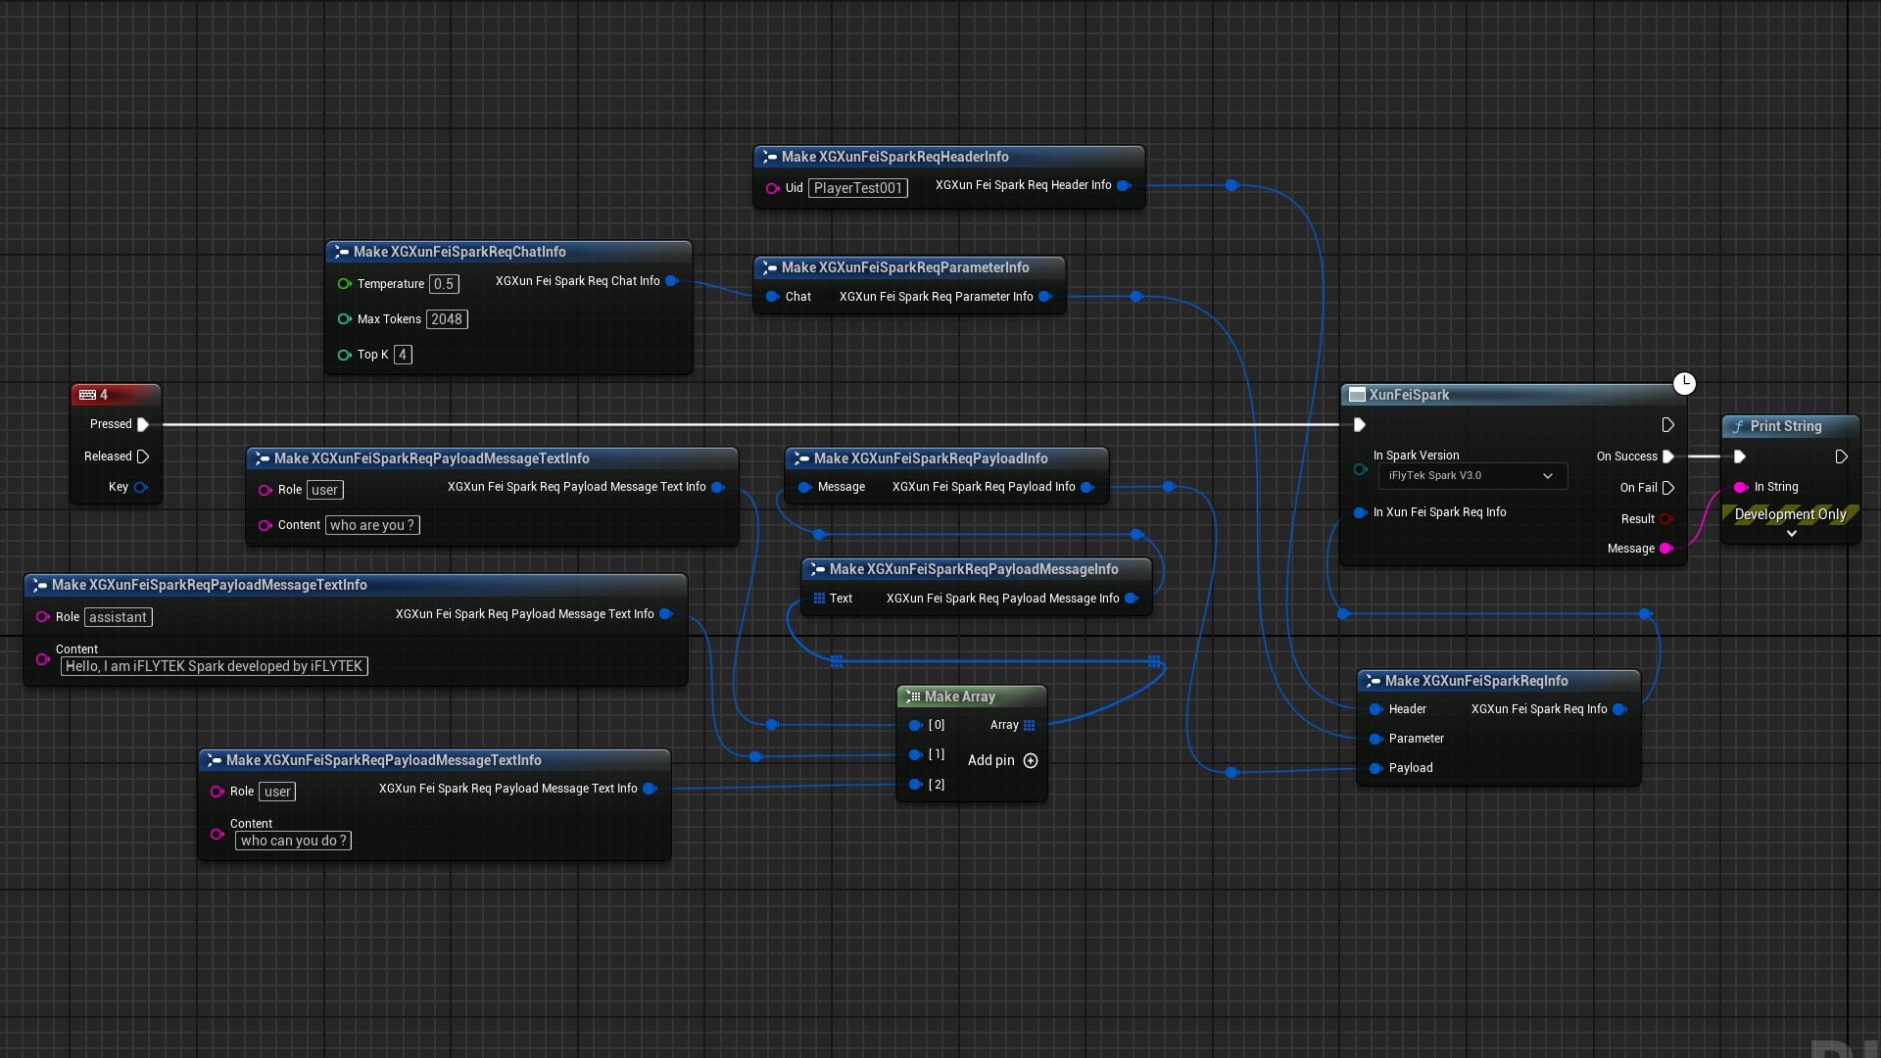The width and height of the screenshot is (1881, 1058).
Task: Click the 'who are you ?' content field
Action: [x=372, y=525]
